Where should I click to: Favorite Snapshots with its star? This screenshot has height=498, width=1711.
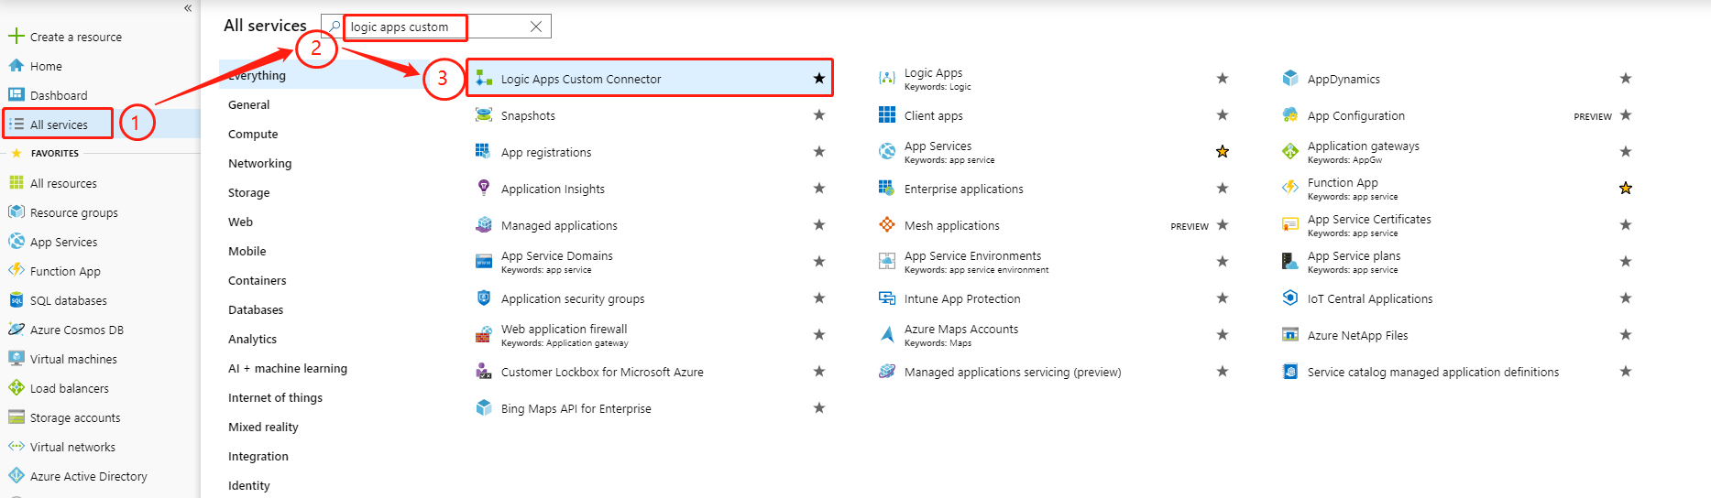pyautogui.click(x=819, y=115)
